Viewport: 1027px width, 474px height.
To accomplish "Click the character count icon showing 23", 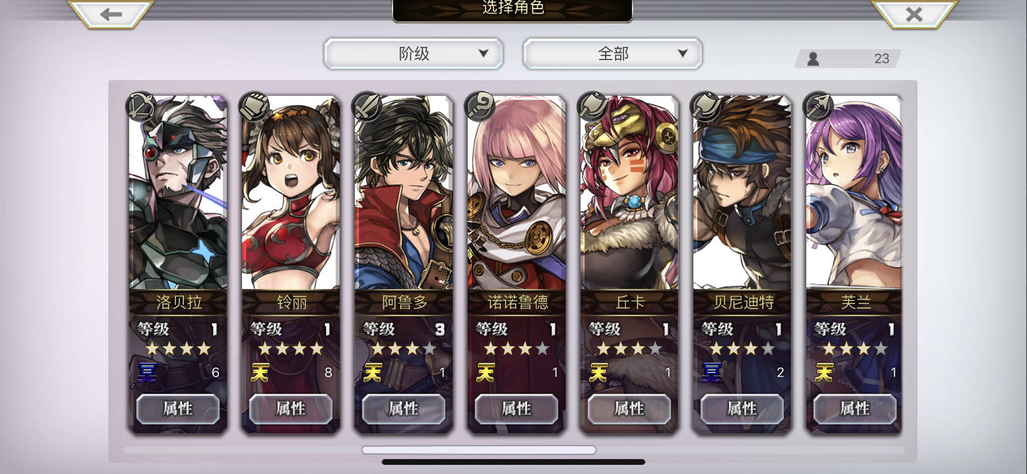I will coord(813,58).
